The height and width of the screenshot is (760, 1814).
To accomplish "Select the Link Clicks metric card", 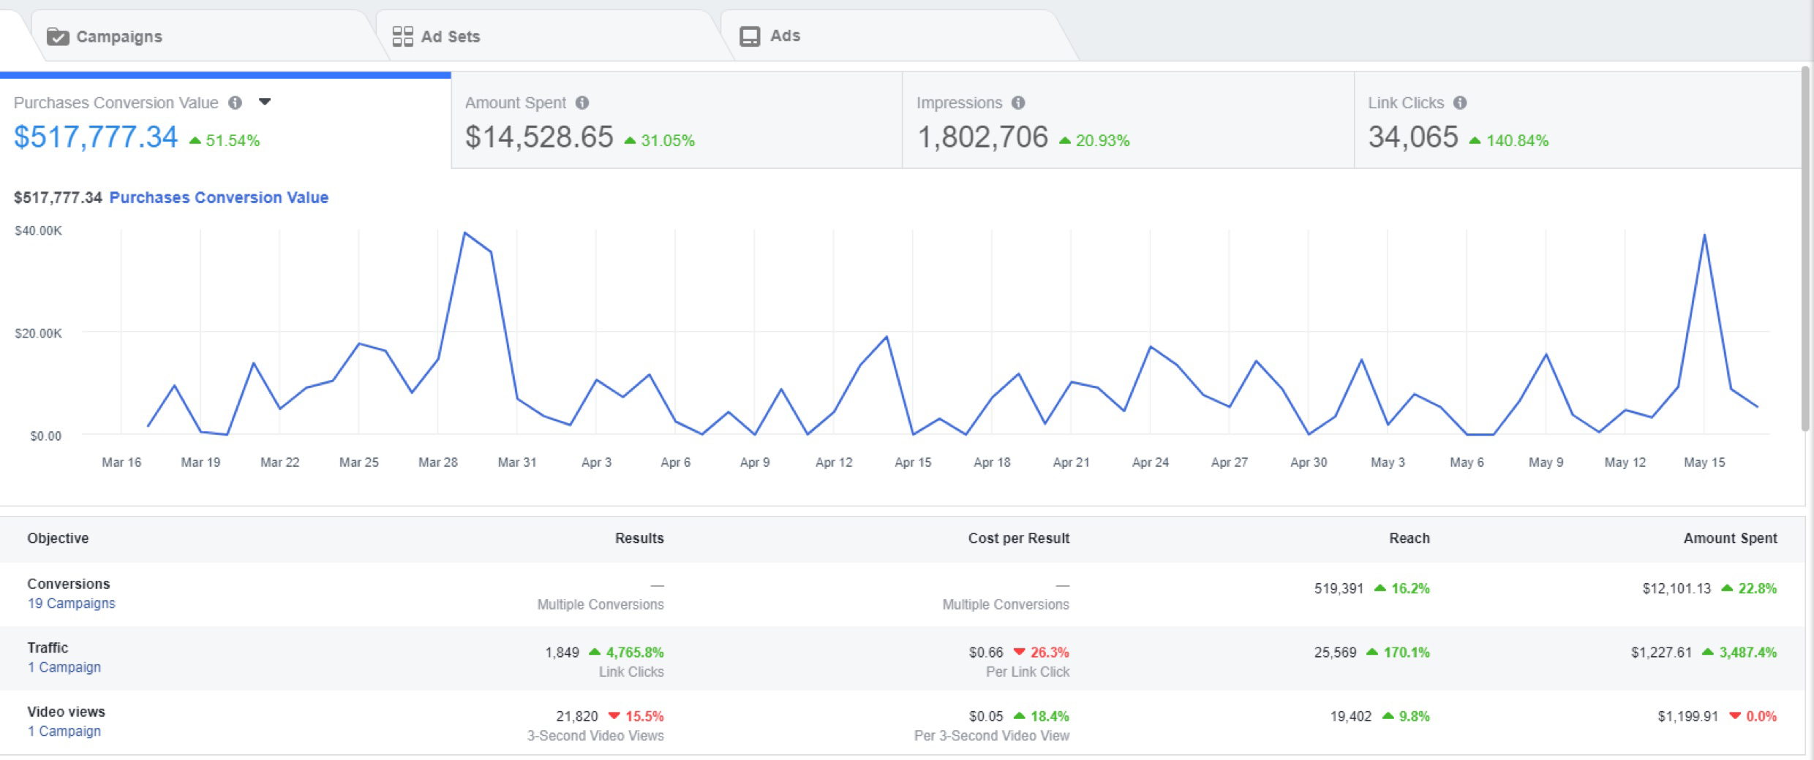I will click(1578, 120).
